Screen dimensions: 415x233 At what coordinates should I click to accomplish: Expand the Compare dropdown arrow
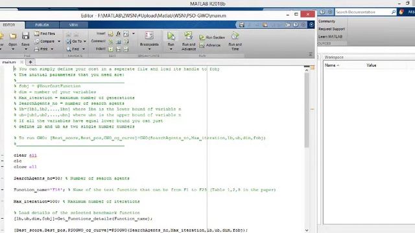pos(59,41)
